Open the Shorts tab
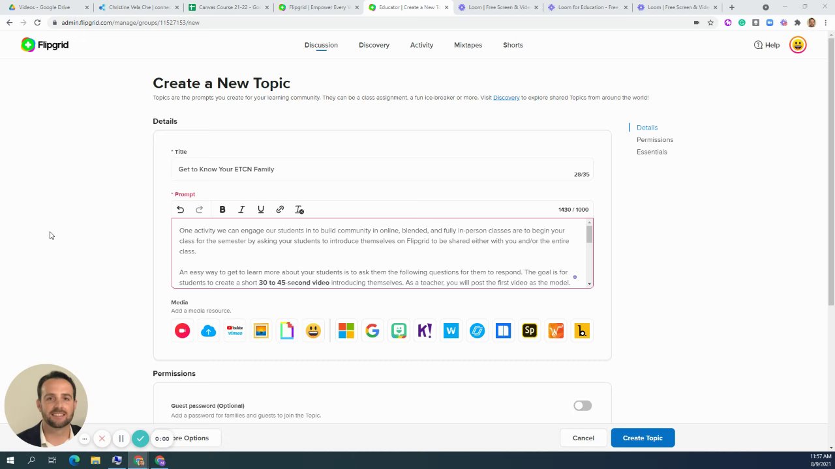The height and width of the screenshot is (469, 835). click(x=513, y=45)
